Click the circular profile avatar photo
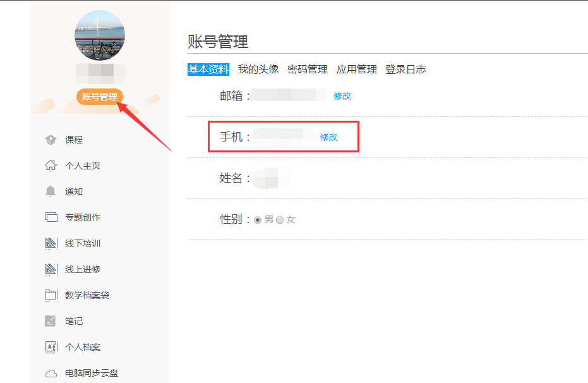The height and width of the screenshot is (383, 588). point(100,35)
